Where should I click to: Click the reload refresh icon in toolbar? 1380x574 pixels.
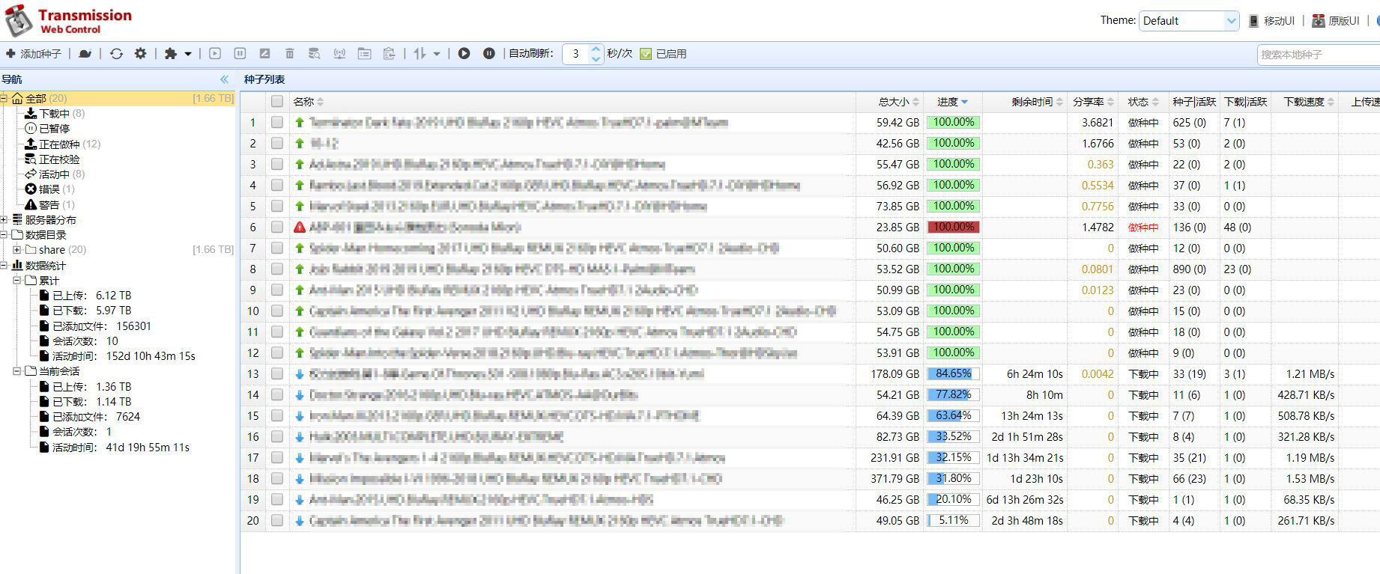pos(116,54)
